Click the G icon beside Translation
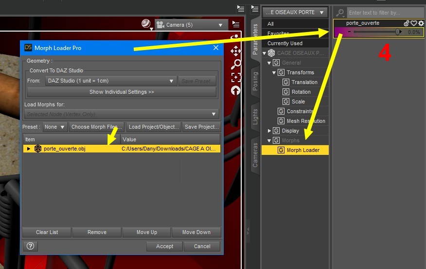426x269 pixels. point(286,82)
